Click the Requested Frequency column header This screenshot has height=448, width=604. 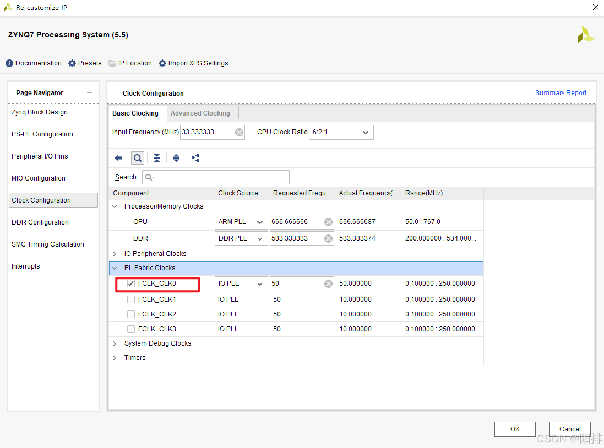click(x=302, y=193)
